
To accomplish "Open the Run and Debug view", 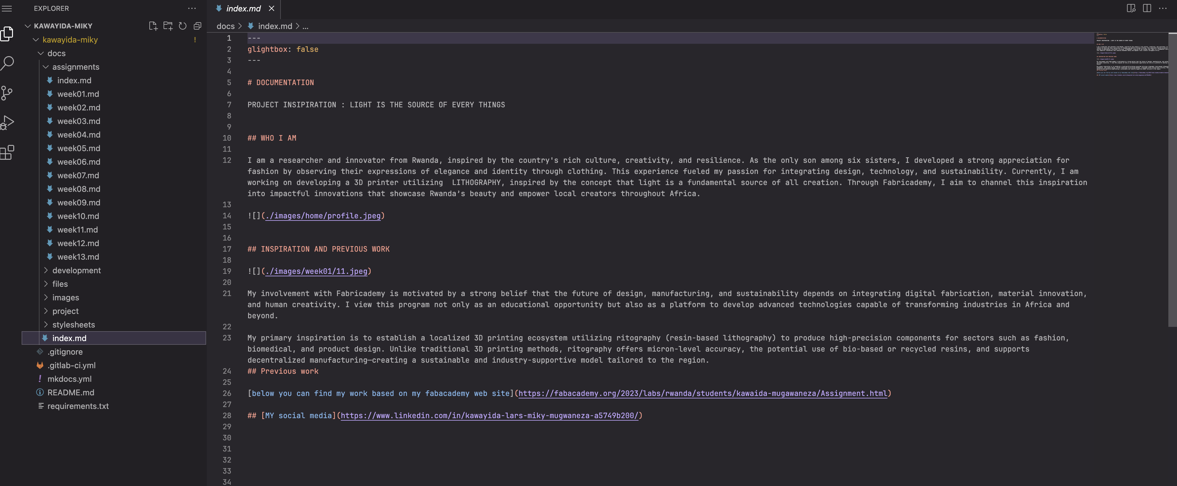I will (x=7, y=122).
